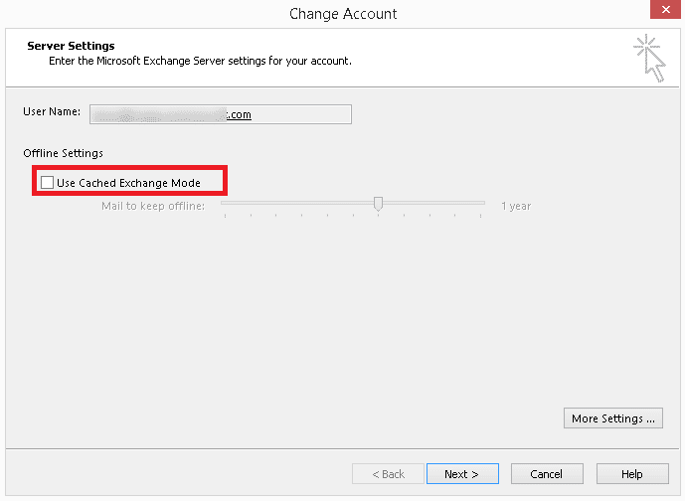Click the 'Mail to keep offline:' label
The width and height of the screenshot is (685, 501).
153,206
